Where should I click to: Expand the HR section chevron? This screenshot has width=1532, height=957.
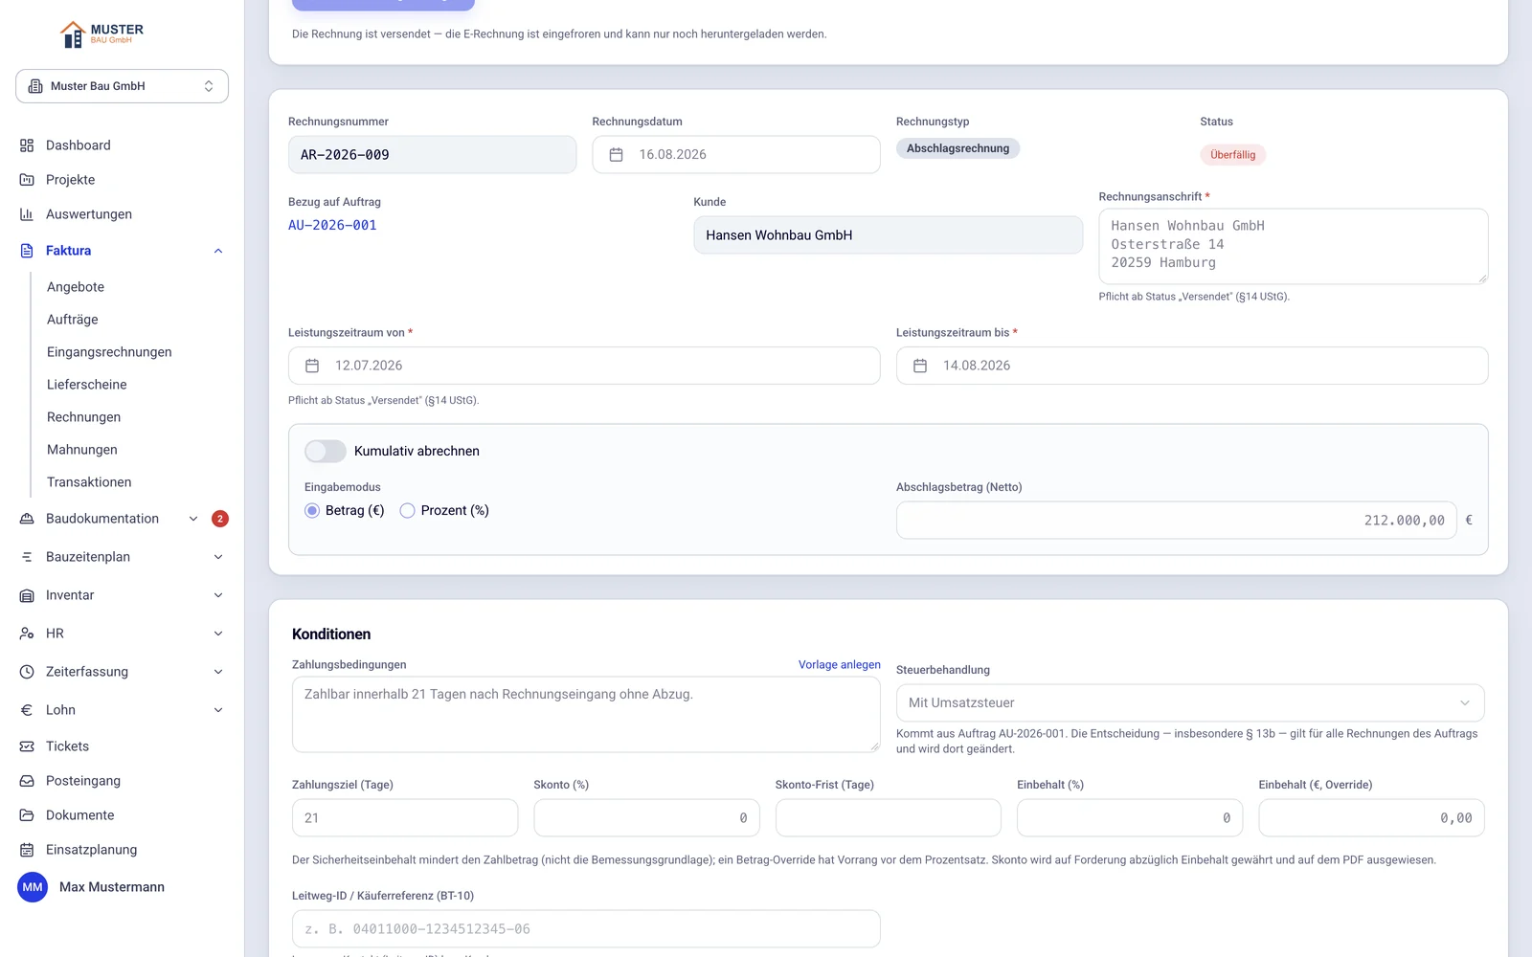coord(218,634)
